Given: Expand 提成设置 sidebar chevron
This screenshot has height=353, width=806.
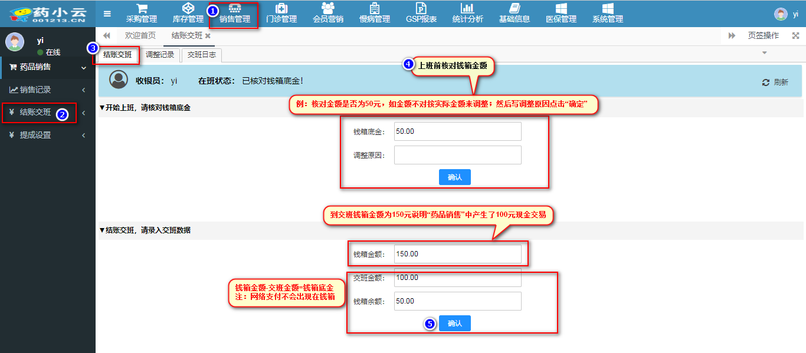Looking at the screenshot, I should coord(84,136).
